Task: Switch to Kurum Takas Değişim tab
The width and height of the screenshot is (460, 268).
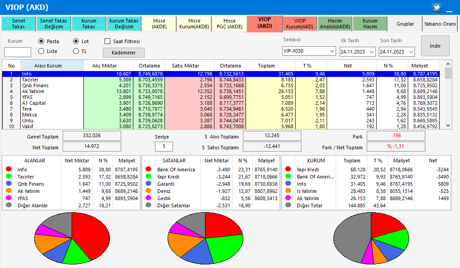Action: click(x=124, y=24)
